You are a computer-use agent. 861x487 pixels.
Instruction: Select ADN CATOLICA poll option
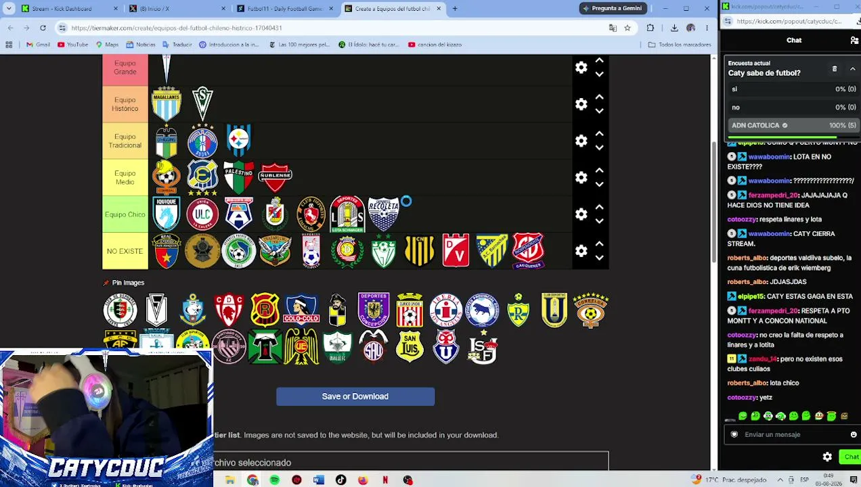pos(792,125)
